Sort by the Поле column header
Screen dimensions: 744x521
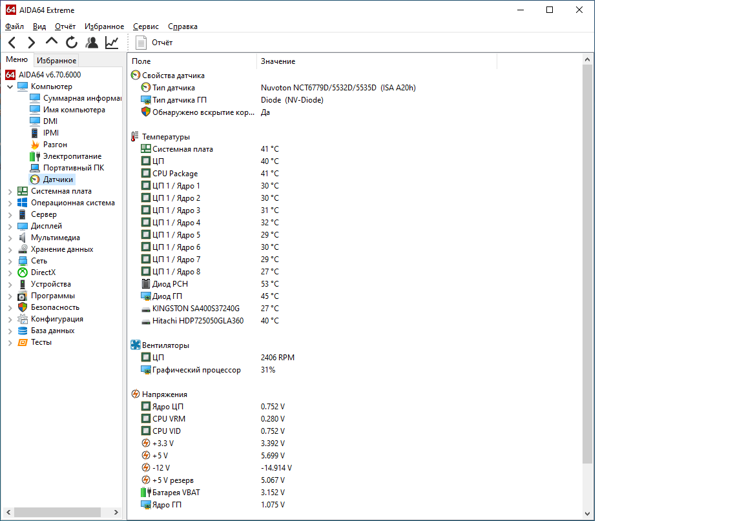click(192, 61)
